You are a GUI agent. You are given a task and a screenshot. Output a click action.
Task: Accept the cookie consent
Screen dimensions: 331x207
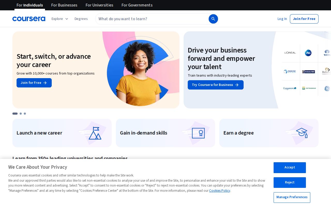coord(290,167)
